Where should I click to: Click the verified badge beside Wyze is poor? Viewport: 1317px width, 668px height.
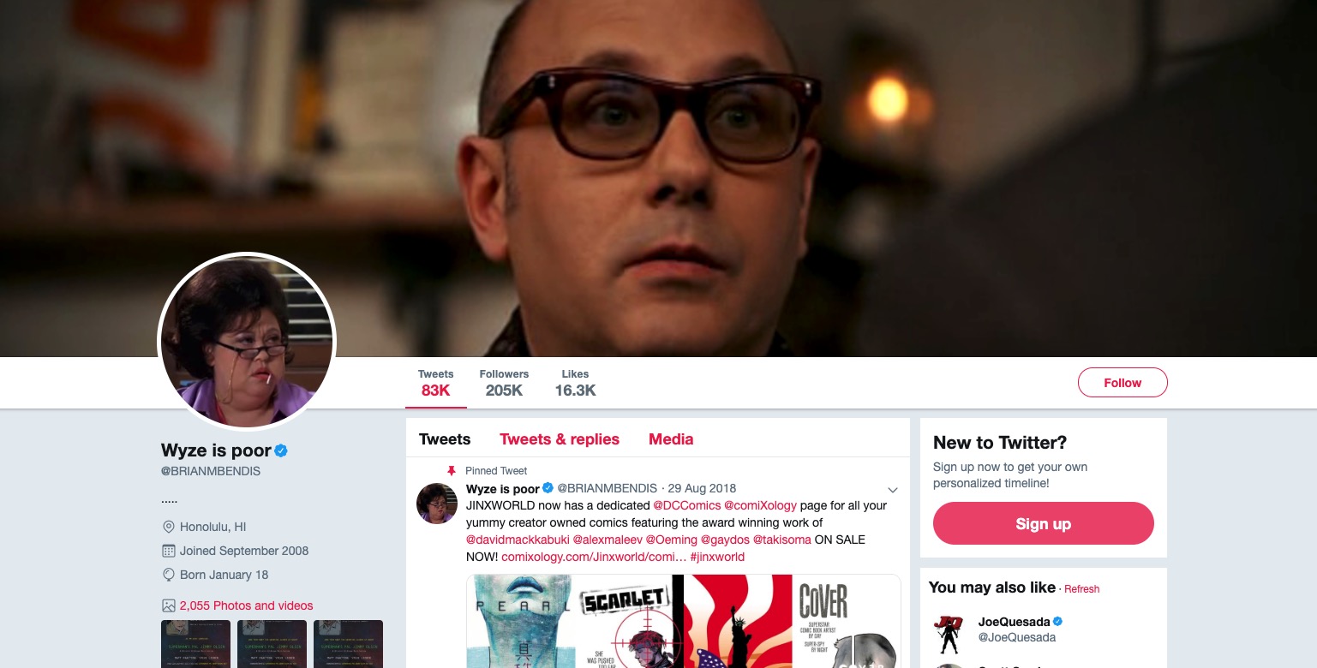click(280, 450)
